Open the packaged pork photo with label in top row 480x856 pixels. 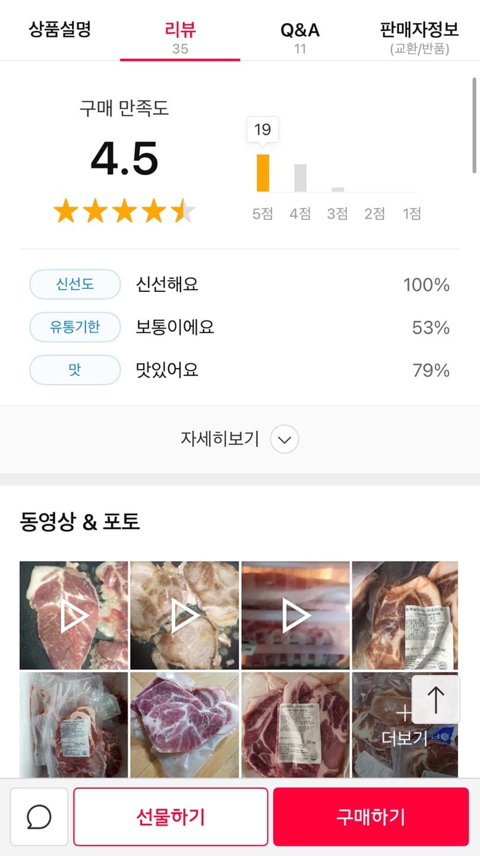pyautogui.click(x=405, y=616)
